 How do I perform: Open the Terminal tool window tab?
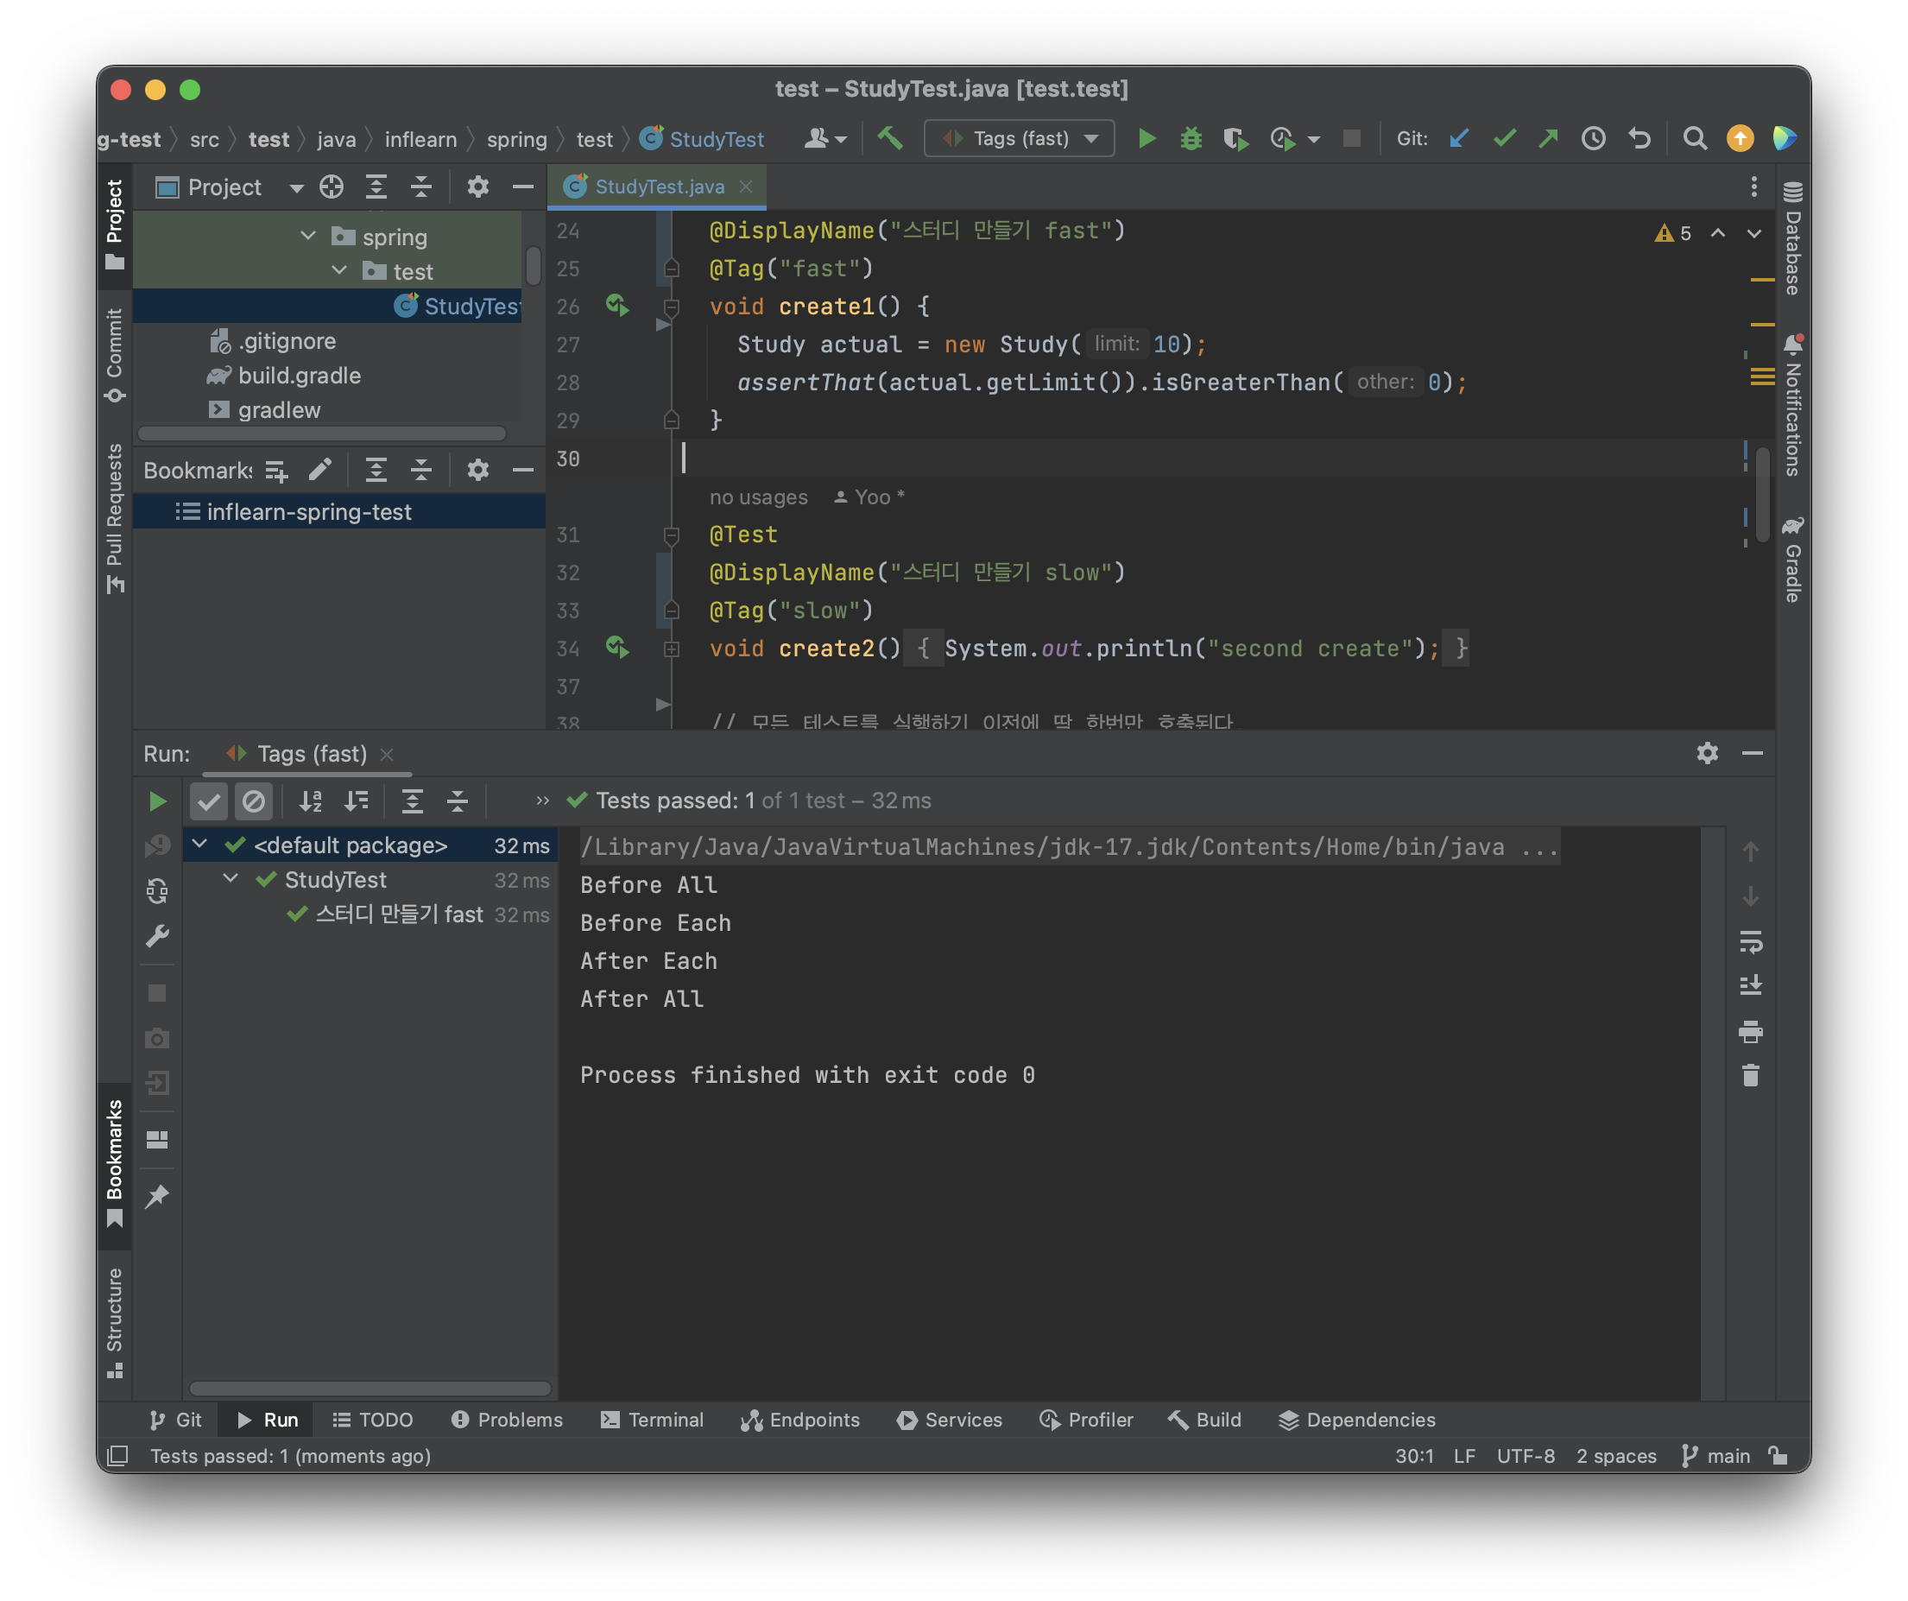coord(653,1420)
